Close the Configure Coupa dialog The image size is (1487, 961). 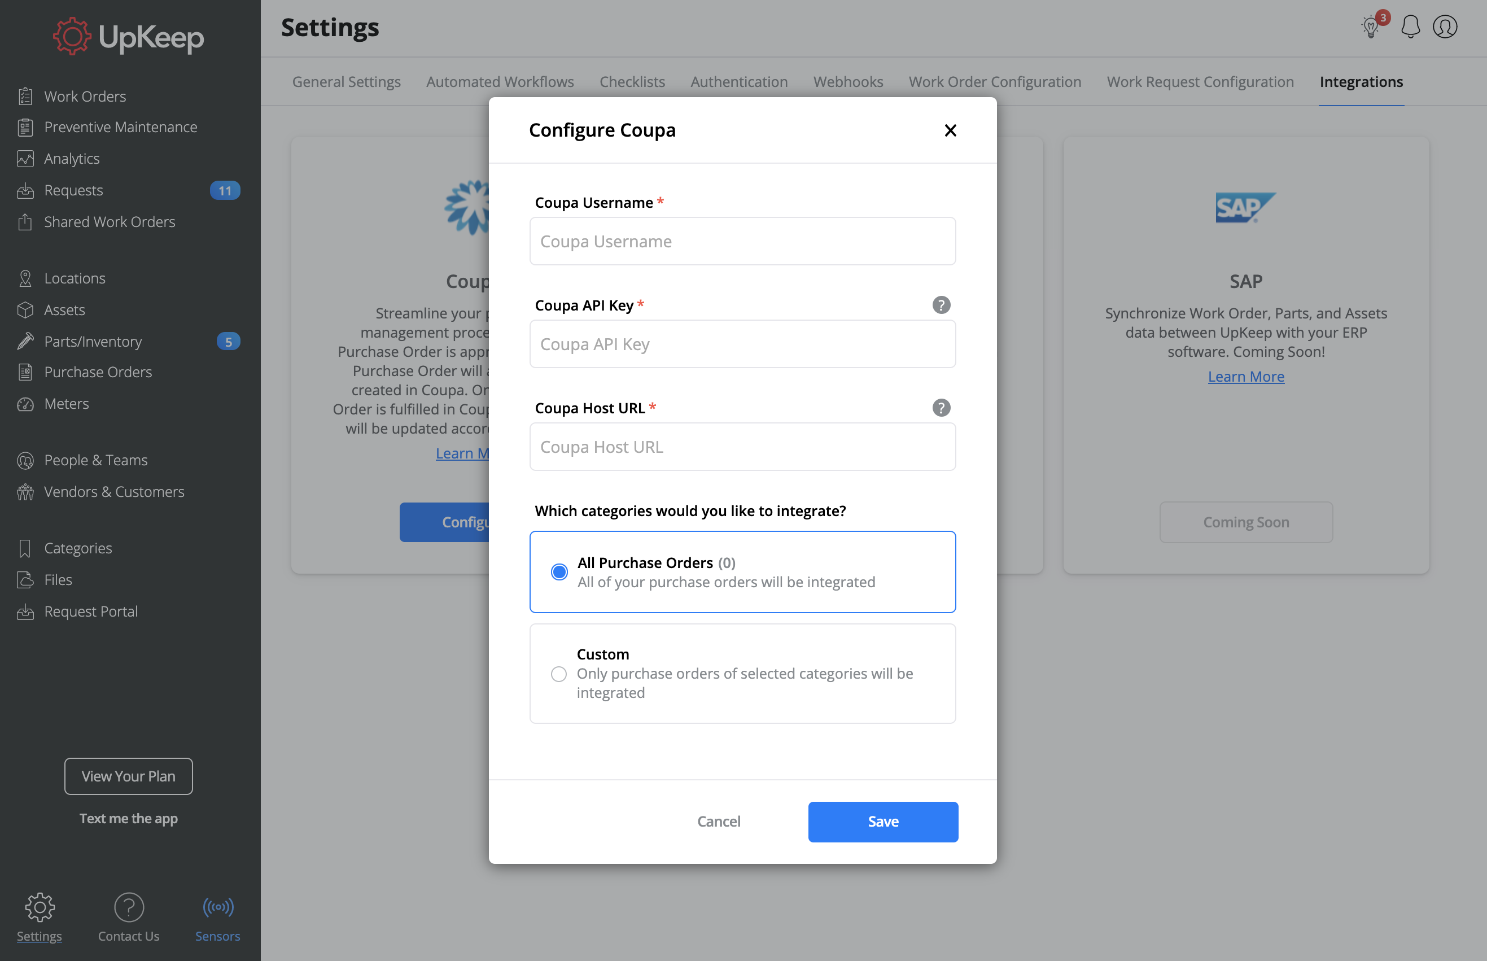(950, 130)
